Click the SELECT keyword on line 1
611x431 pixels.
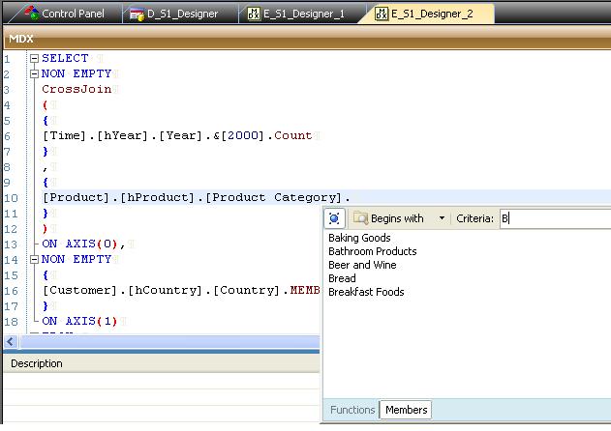[x=65, y=58]
